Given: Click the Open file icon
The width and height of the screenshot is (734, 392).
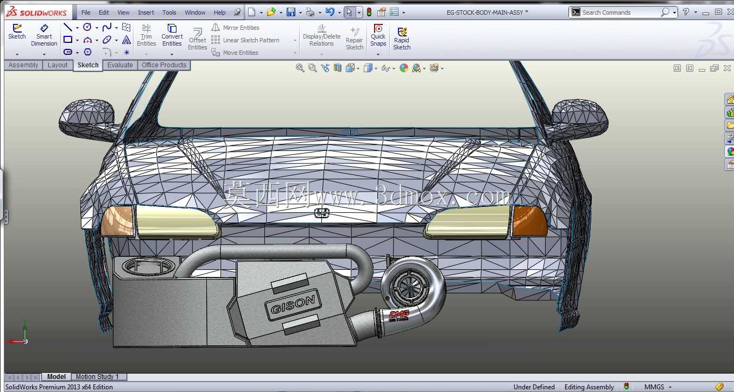Looking at the screenshot, I should point(271,12).
